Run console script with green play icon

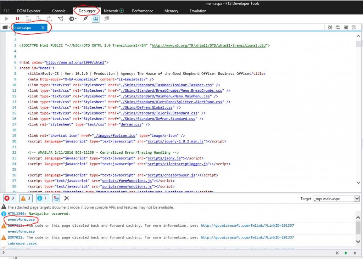tap(346, 253)
